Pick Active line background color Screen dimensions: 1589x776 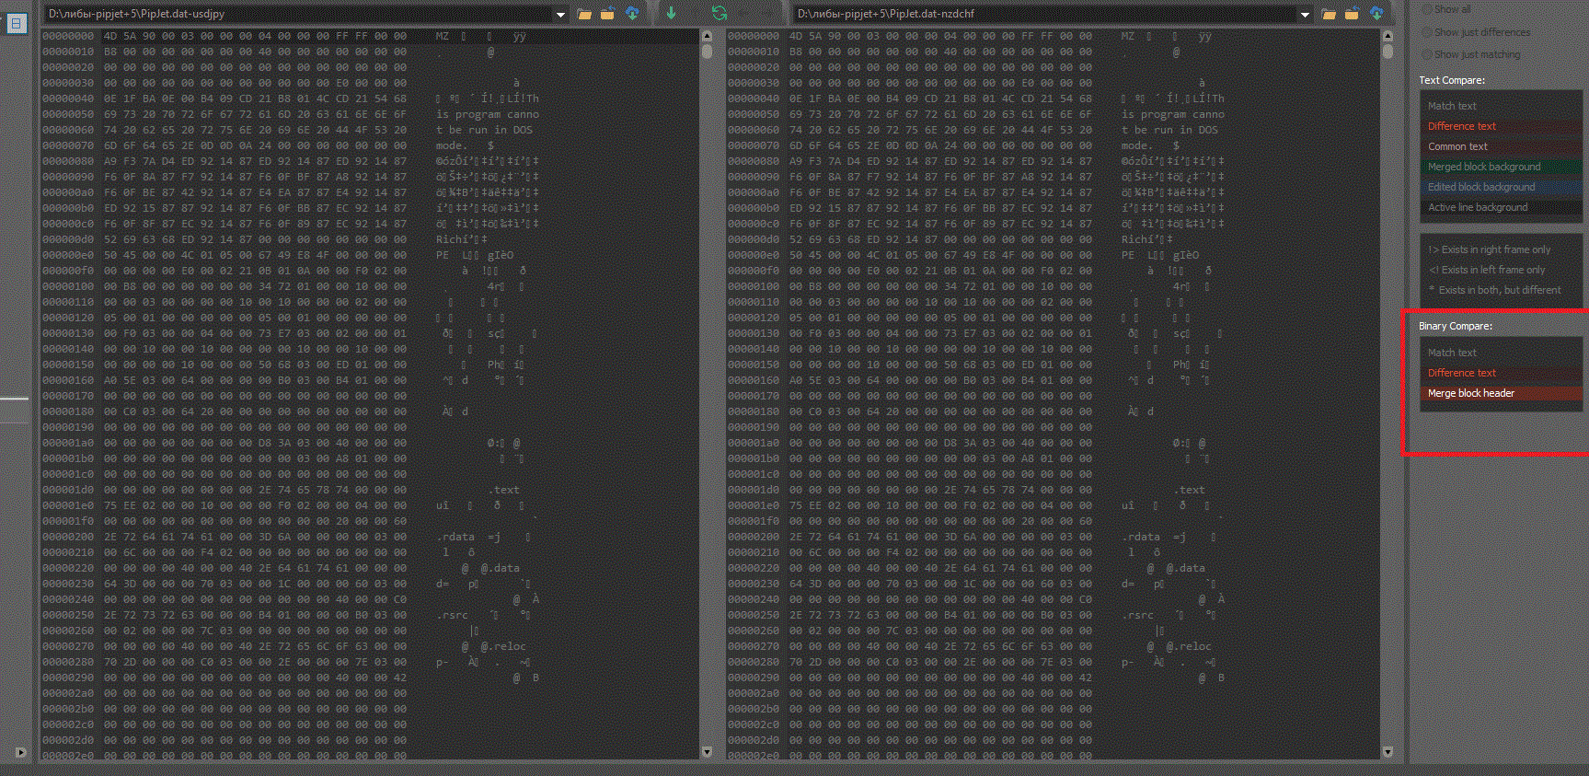(x=1500, y=207)
